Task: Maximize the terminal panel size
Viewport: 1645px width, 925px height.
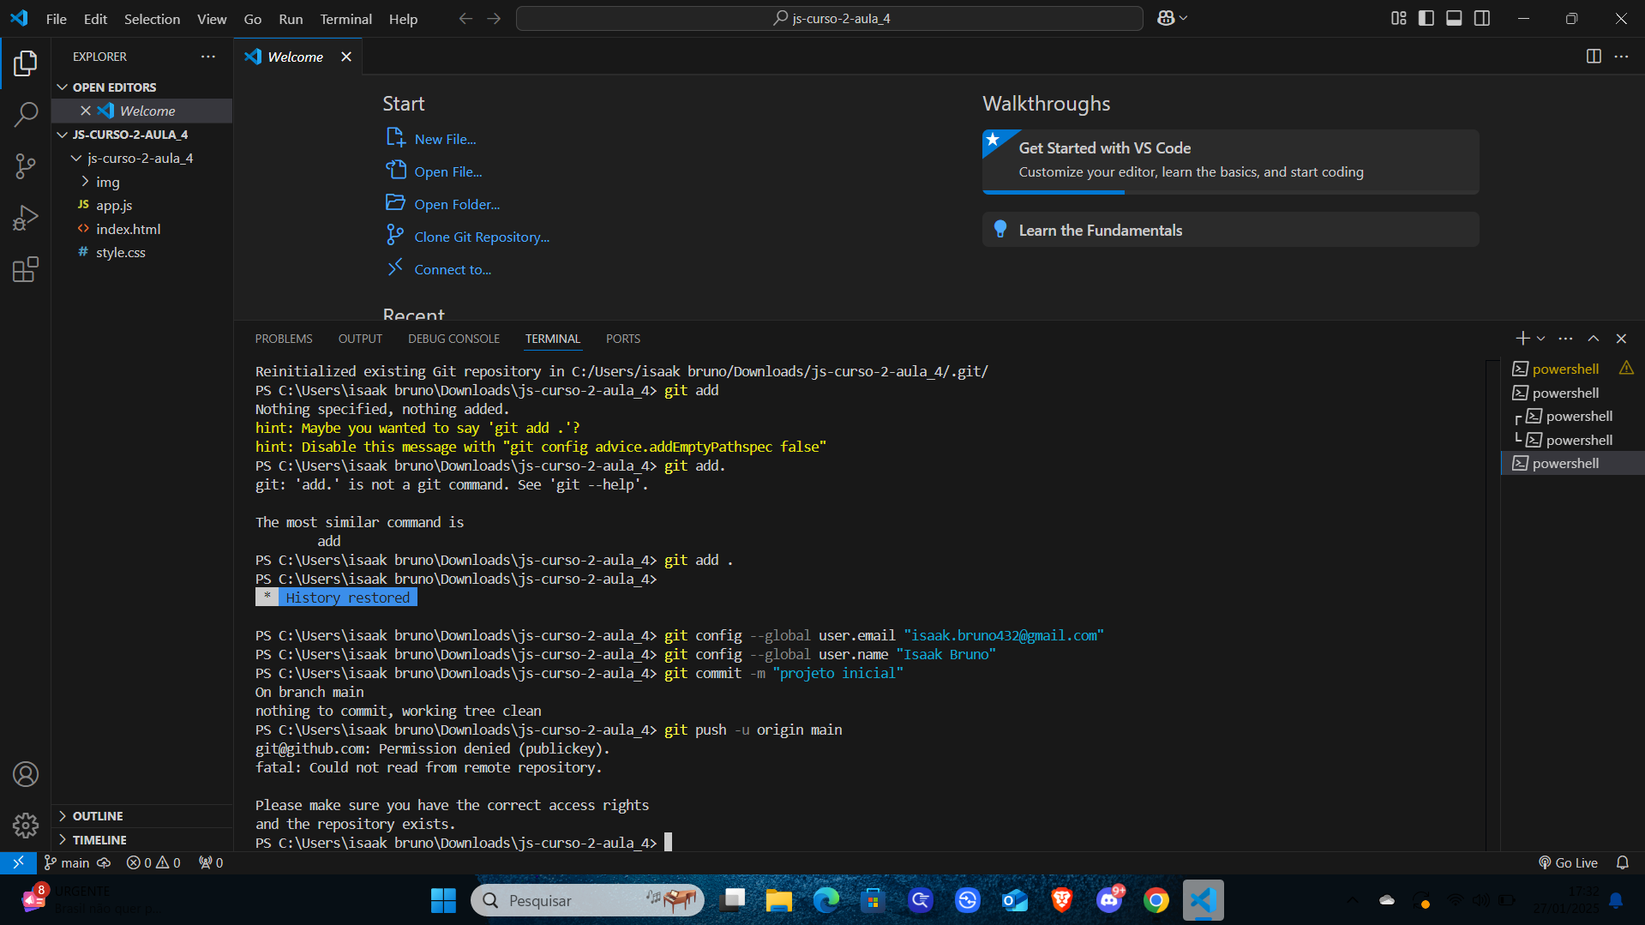Action: pos(1594,339)
